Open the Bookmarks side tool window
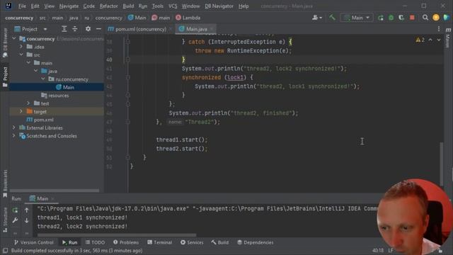The image size is (453, 255). coord(5,184)
